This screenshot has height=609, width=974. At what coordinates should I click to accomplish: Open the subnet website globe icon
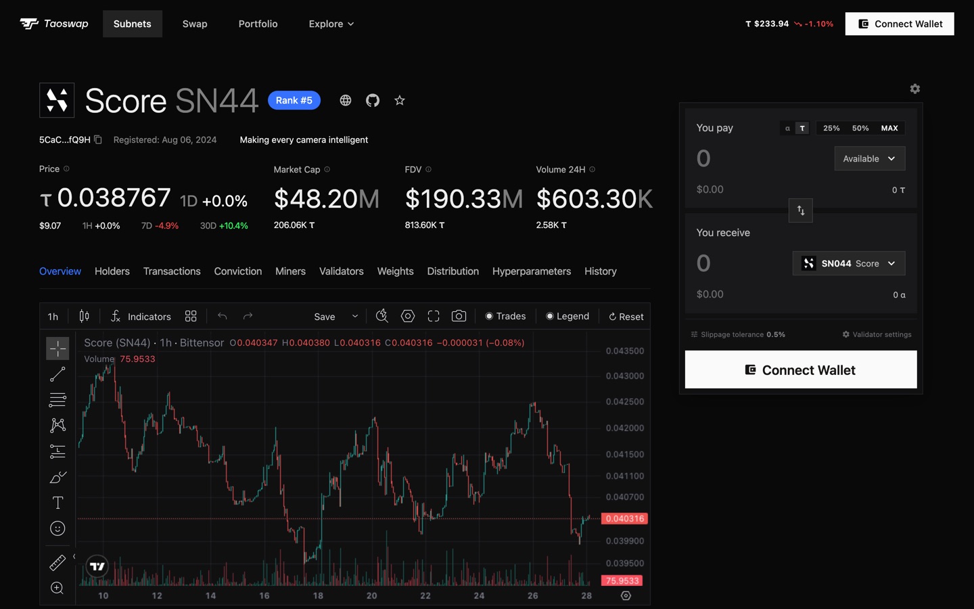point(346,101)
